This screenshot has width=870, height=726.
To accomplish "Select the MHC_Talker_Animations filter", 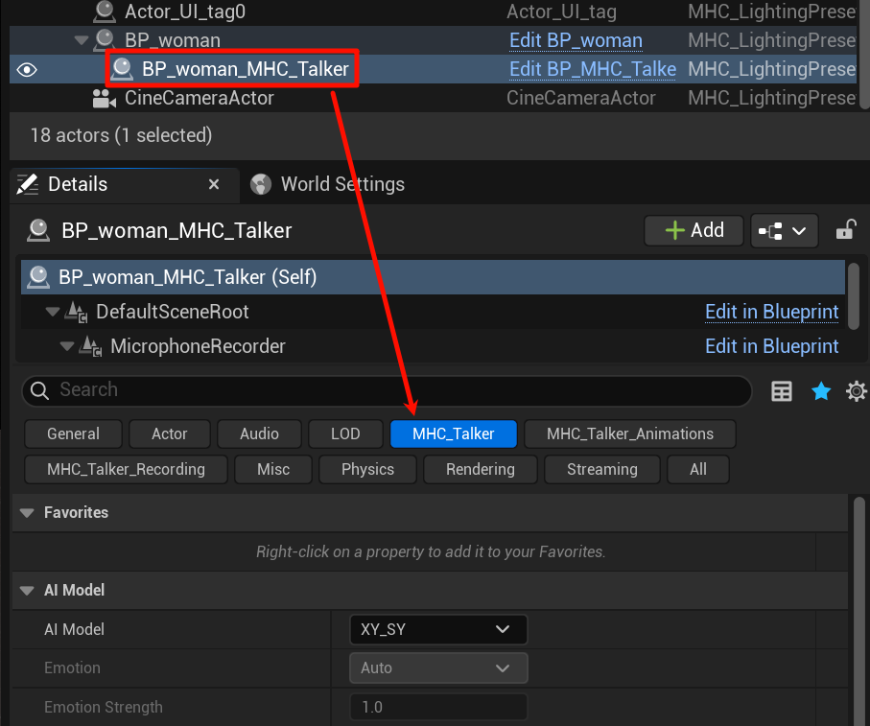I will click(629, 433).
